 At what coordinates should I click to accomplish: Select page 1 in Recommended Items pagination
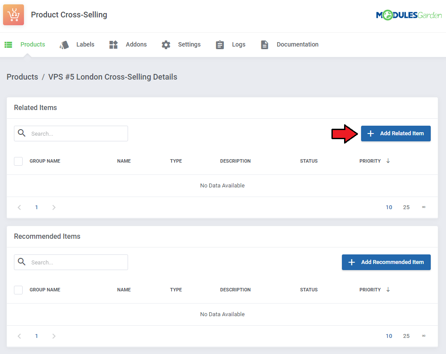tap(37, 336)
